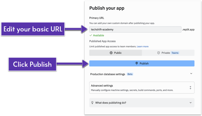Click the Published App Access label
Viewport: 202px width, 116px height.
(102, 41)
